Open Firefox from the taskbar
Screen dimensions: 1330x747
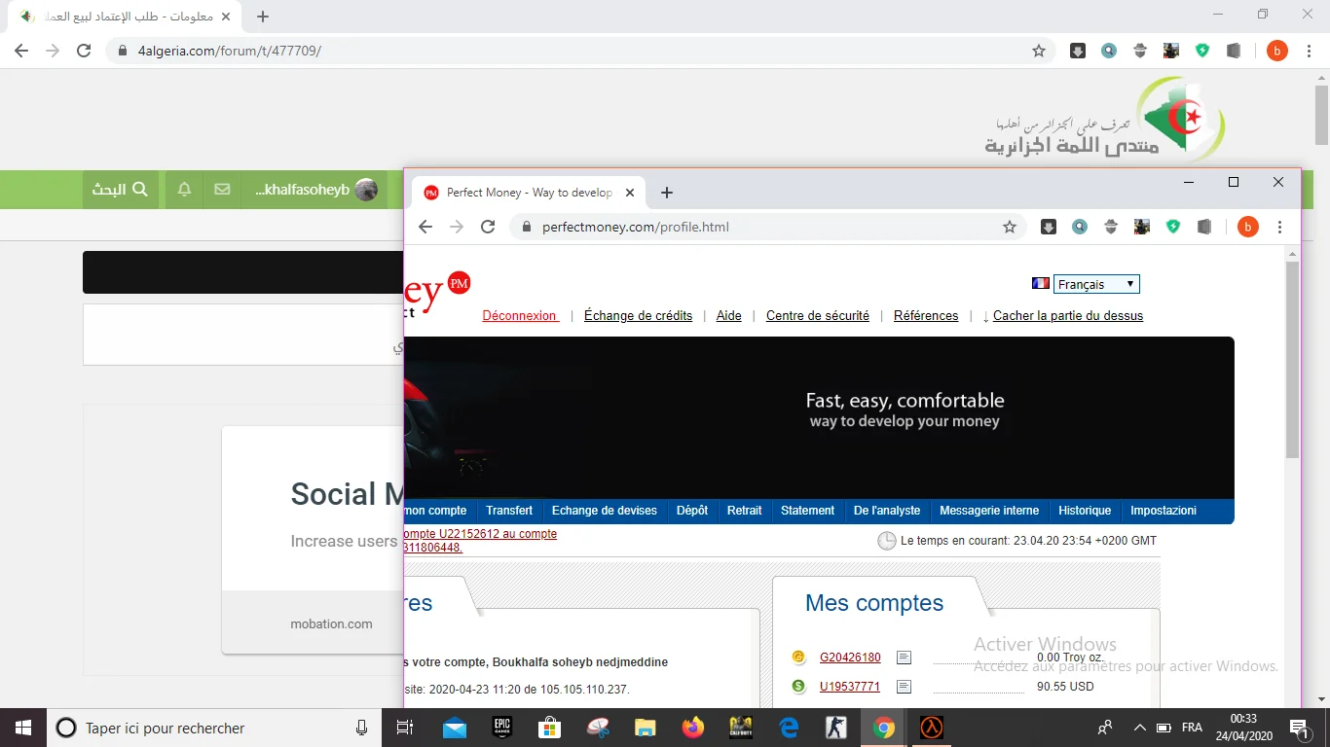tap(693, 728)
